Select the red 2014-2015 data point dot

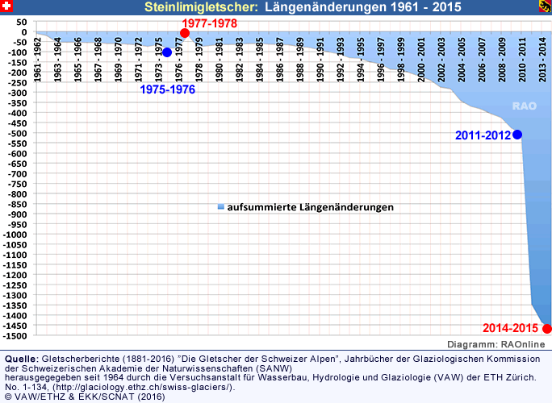coord(547,328)
